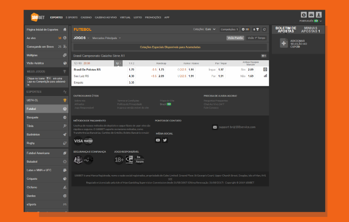349x222 pixels.
Task: Click the baseball icon beside Beisebol
Action: (65, 162)
